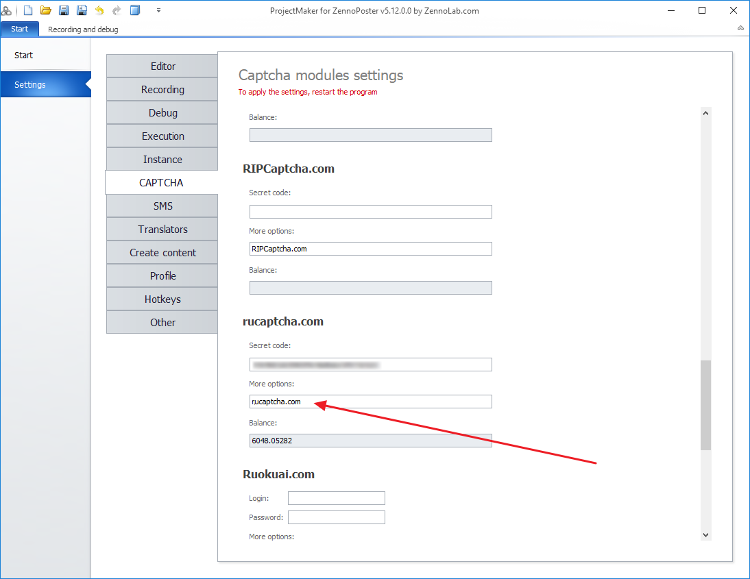Click the Save As icon
Image resolution: width=750 pixels, height=579 pixels.
82,10
